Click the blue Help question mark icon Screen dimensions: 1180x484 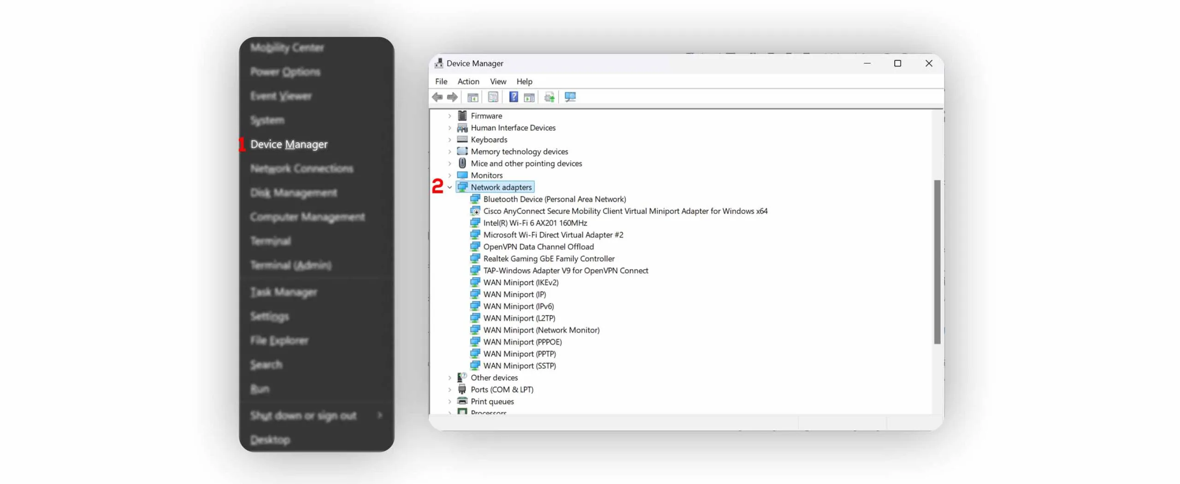pos(513,97)
